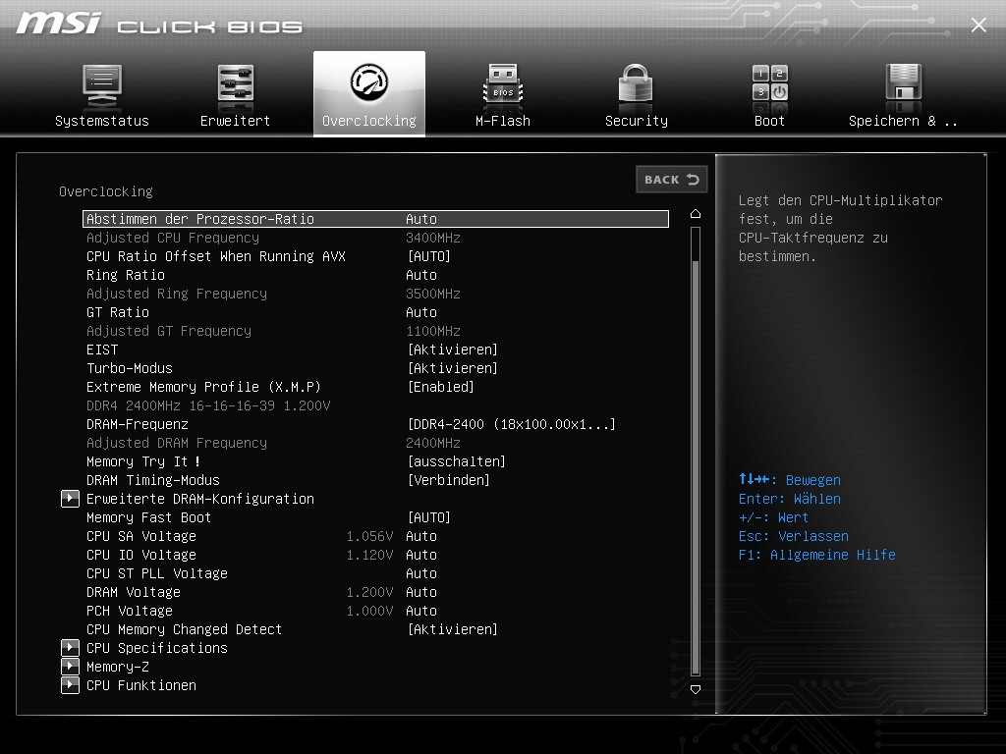Select CPU SA Voltage Auto value
Screen dimensions: 1006x754
[420, 536]
